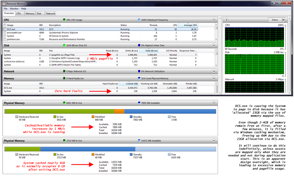The width and height of the screenshot is (294, 176).
Task: Click blue Standby segment of upper memory bar
Action: pos(170,111)
